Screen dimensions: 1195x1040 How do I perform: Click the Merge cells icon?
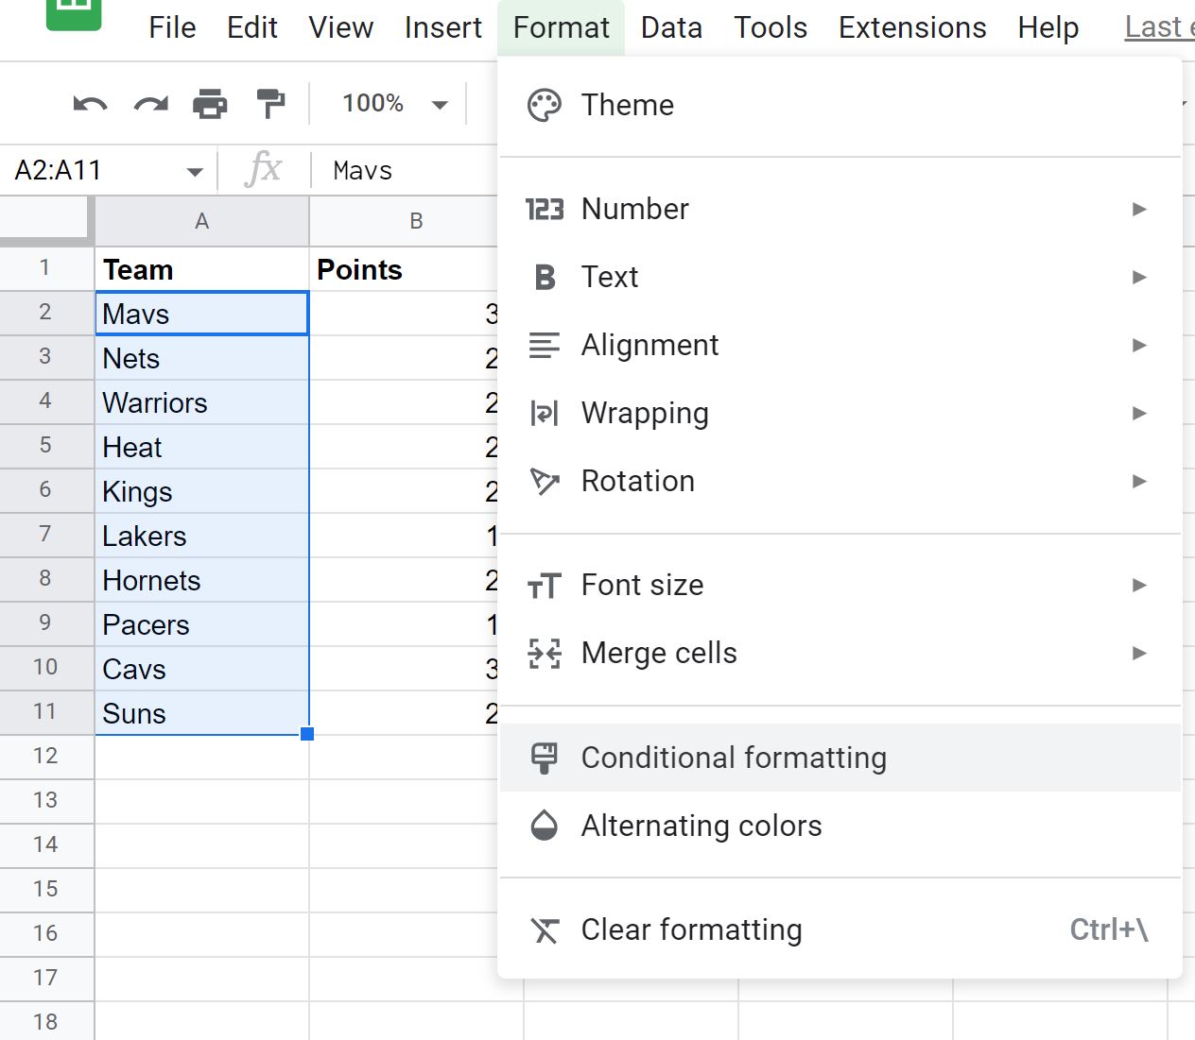pos(545,653)
